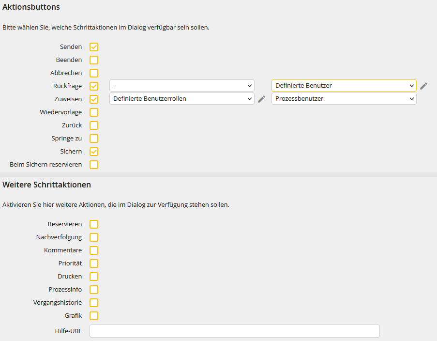The width and height of the screenshot is (437, 341).
Task: Enable the Zurück action checkbox
Action: click(94, 125)
